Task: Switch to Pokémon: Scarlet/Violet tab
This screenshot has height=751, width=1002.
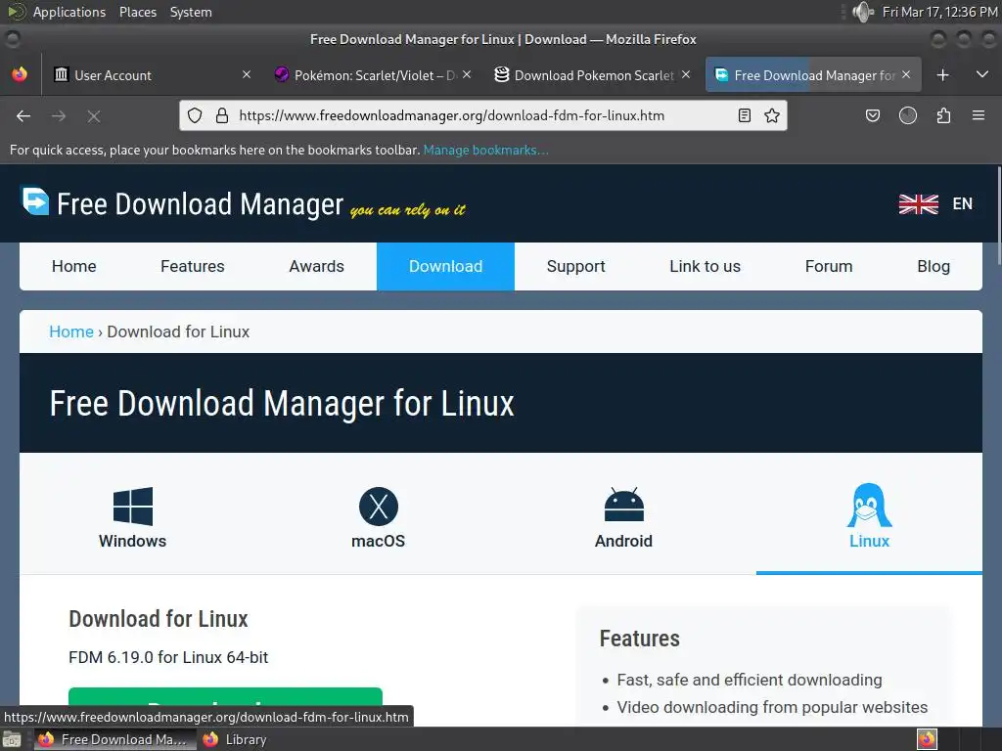Action: (374, 75)
